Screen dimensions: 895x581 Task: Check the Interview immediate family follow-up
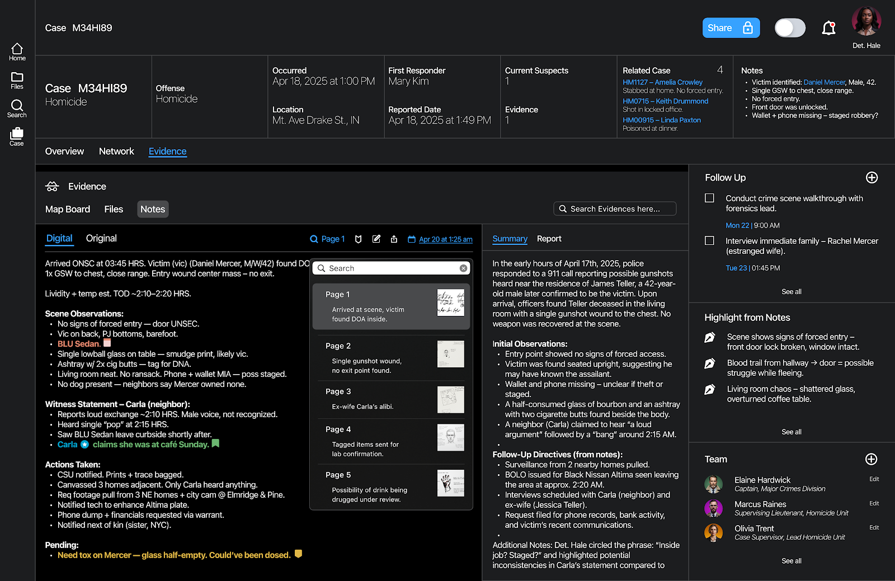[x=709, y=240]
